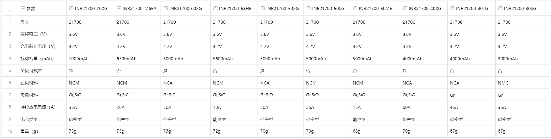
Task: Click the 7000mAh capacity cell
Action: click(79, 59)
